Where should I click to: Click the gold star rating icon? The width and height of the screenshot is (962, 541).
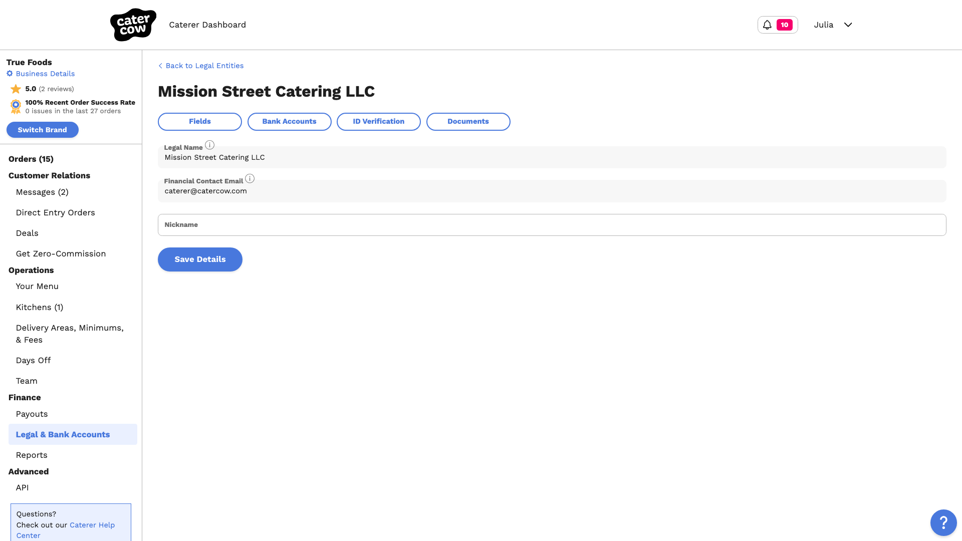[x=16, y=89]
